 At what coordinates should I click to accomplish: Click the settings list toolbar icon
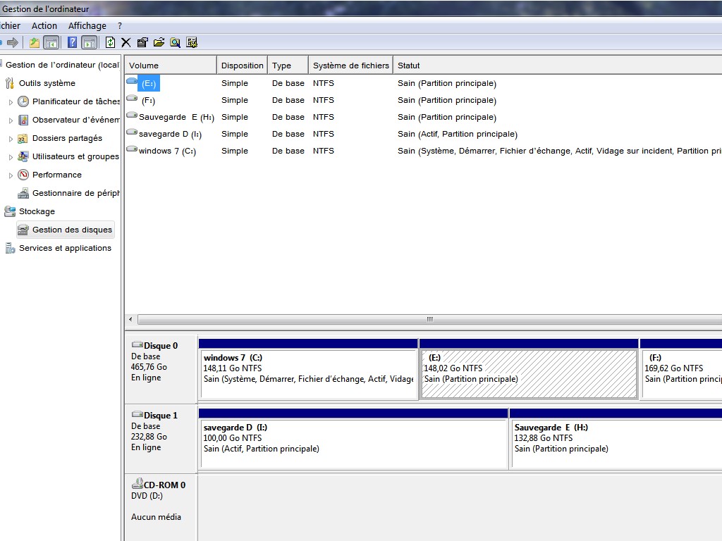[191, 42]
